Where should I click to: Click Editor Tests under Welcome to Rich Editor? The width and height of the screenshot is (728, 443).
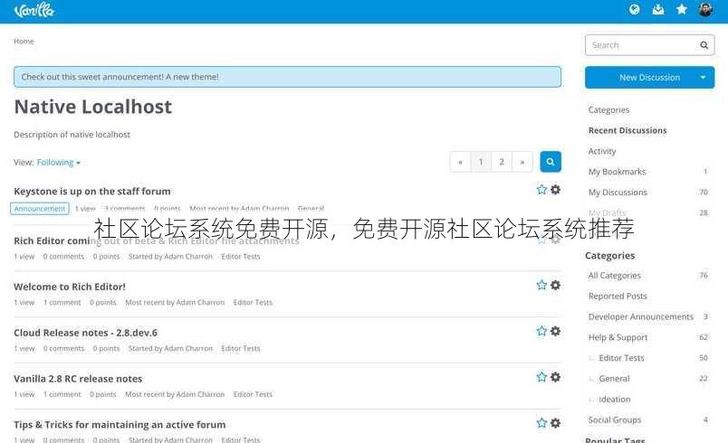click(253, 302)
